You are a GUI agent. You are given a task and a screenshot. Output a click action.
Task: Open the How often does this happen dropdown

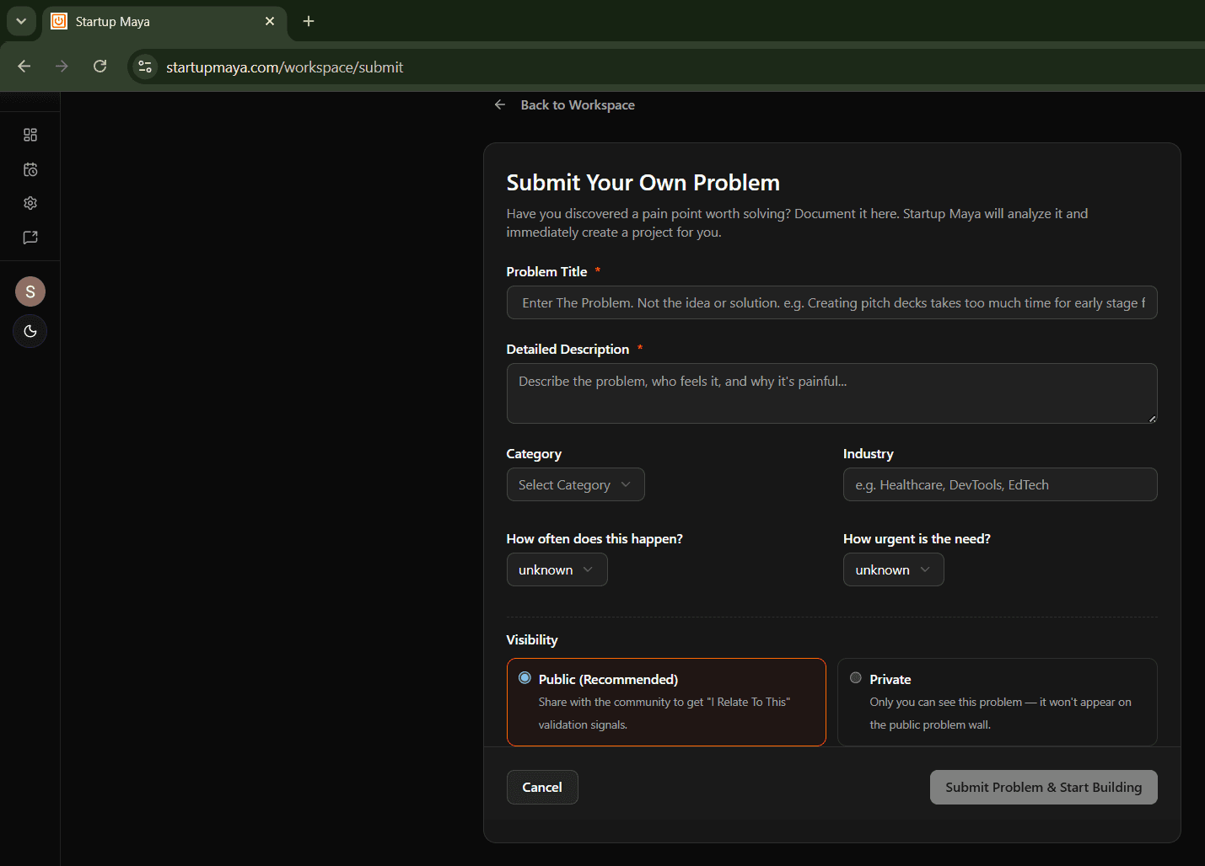pyautogui.click(x=557, y=569)
